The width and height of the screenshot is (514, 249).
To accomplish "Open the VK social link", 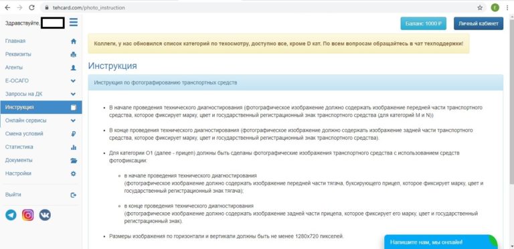I will (x=45, y=215).
